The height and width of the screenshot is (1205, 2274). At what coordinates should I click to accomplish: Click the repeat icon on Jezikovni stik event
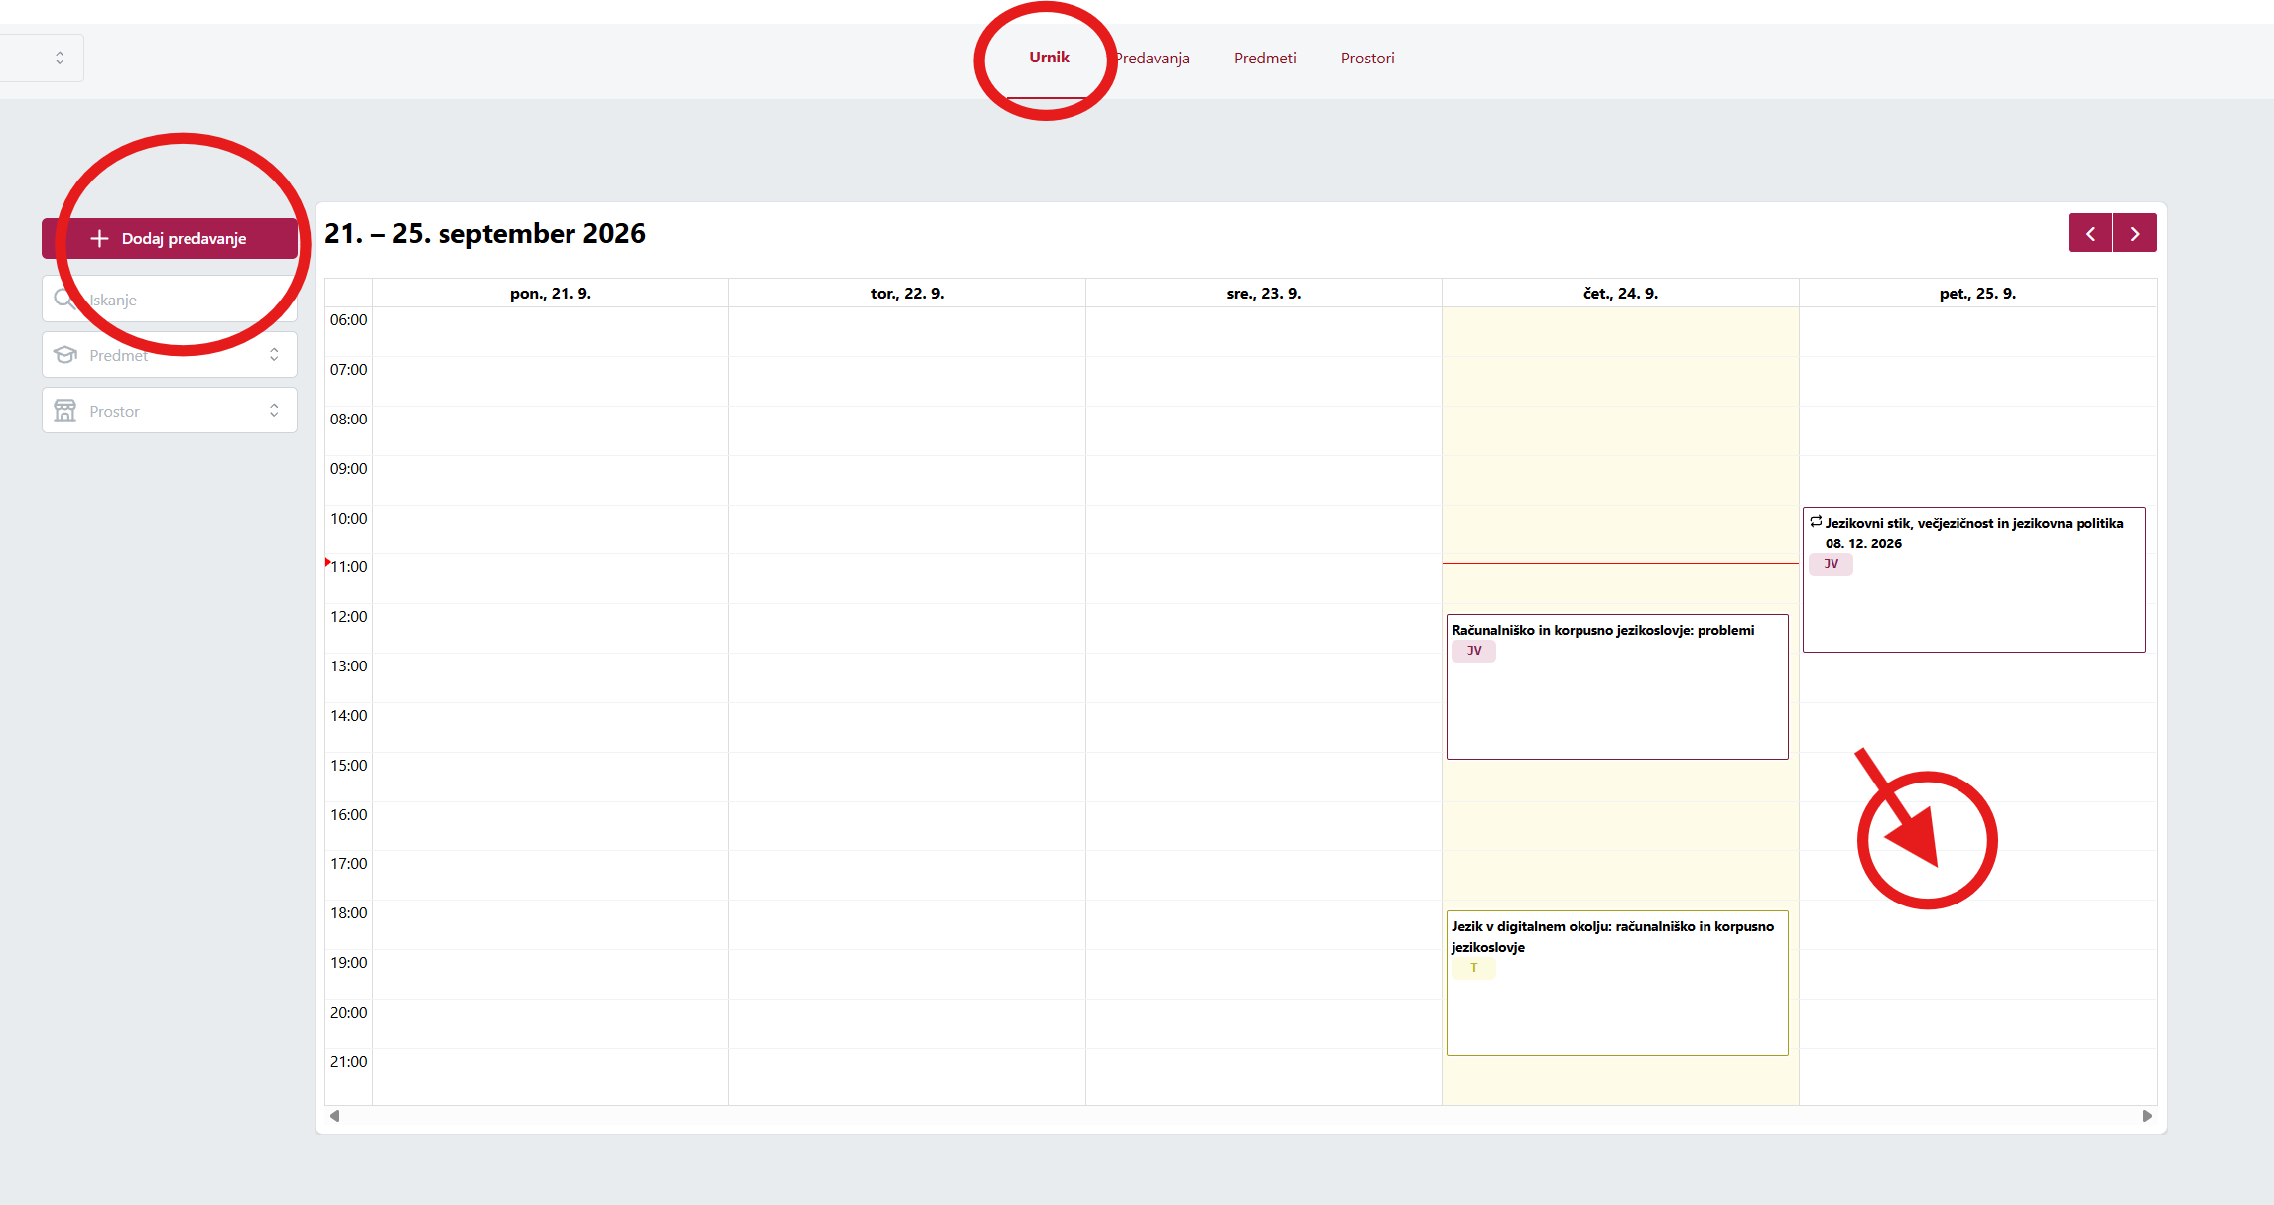point(1816,522)
